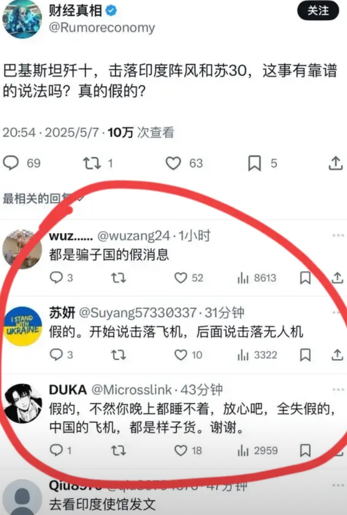This screenshot has width=347, height=515.
Task: Open @Microsslink DUKA profile link
Action: coord(132,390)
